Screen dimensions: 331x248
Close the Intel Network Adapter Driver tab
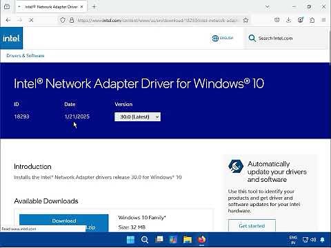(81, 7)
